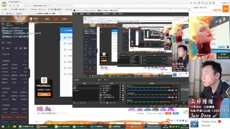Like the Trippy Love song with the heart icon

pyautogui.click(x=219, y=122)
